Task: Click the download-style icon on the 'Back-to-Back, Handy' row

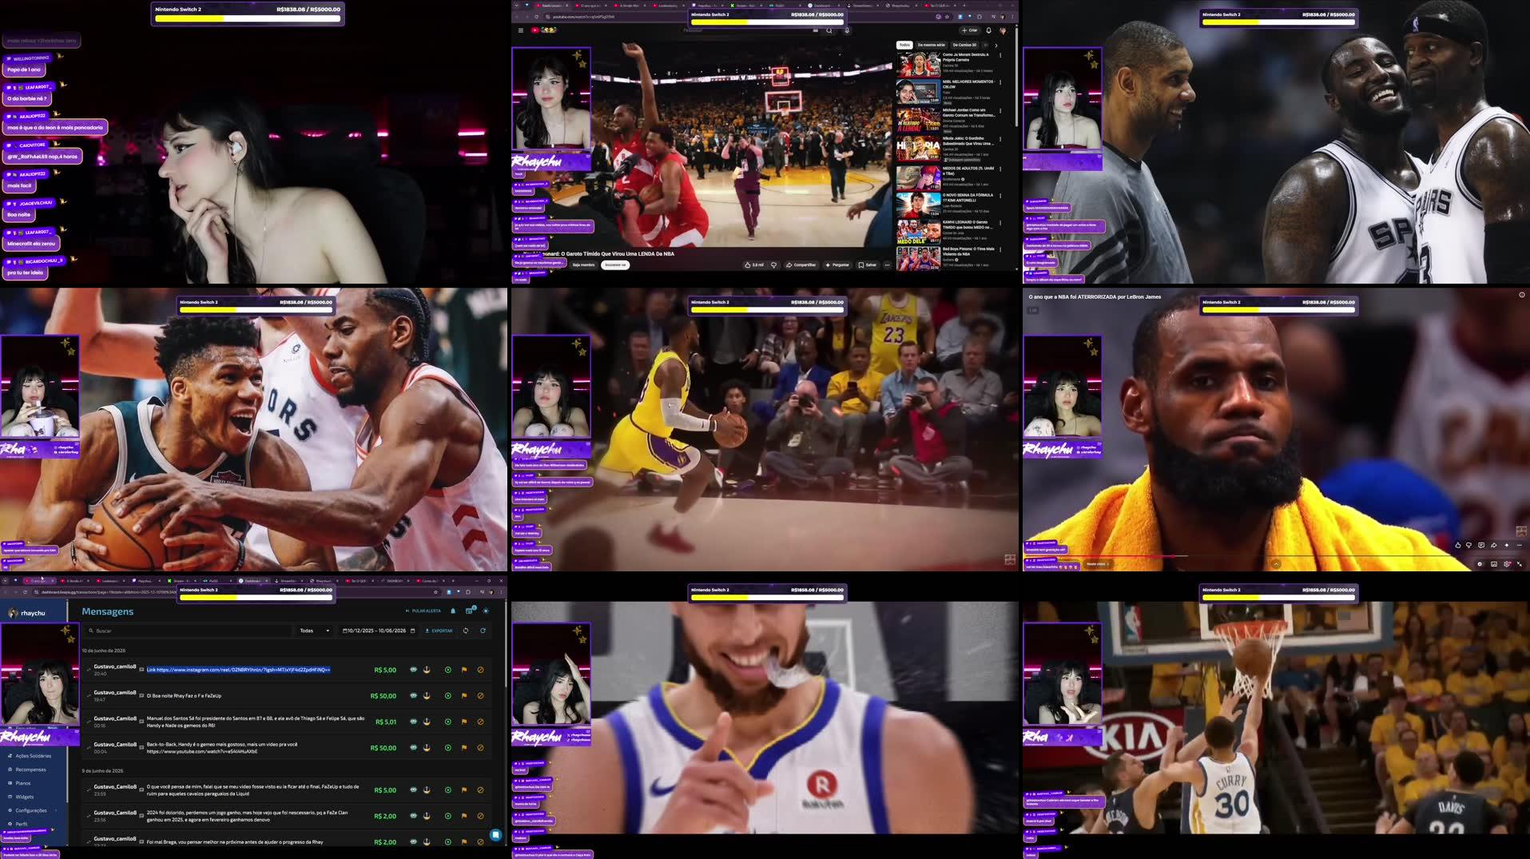Action: pos(427,748)
